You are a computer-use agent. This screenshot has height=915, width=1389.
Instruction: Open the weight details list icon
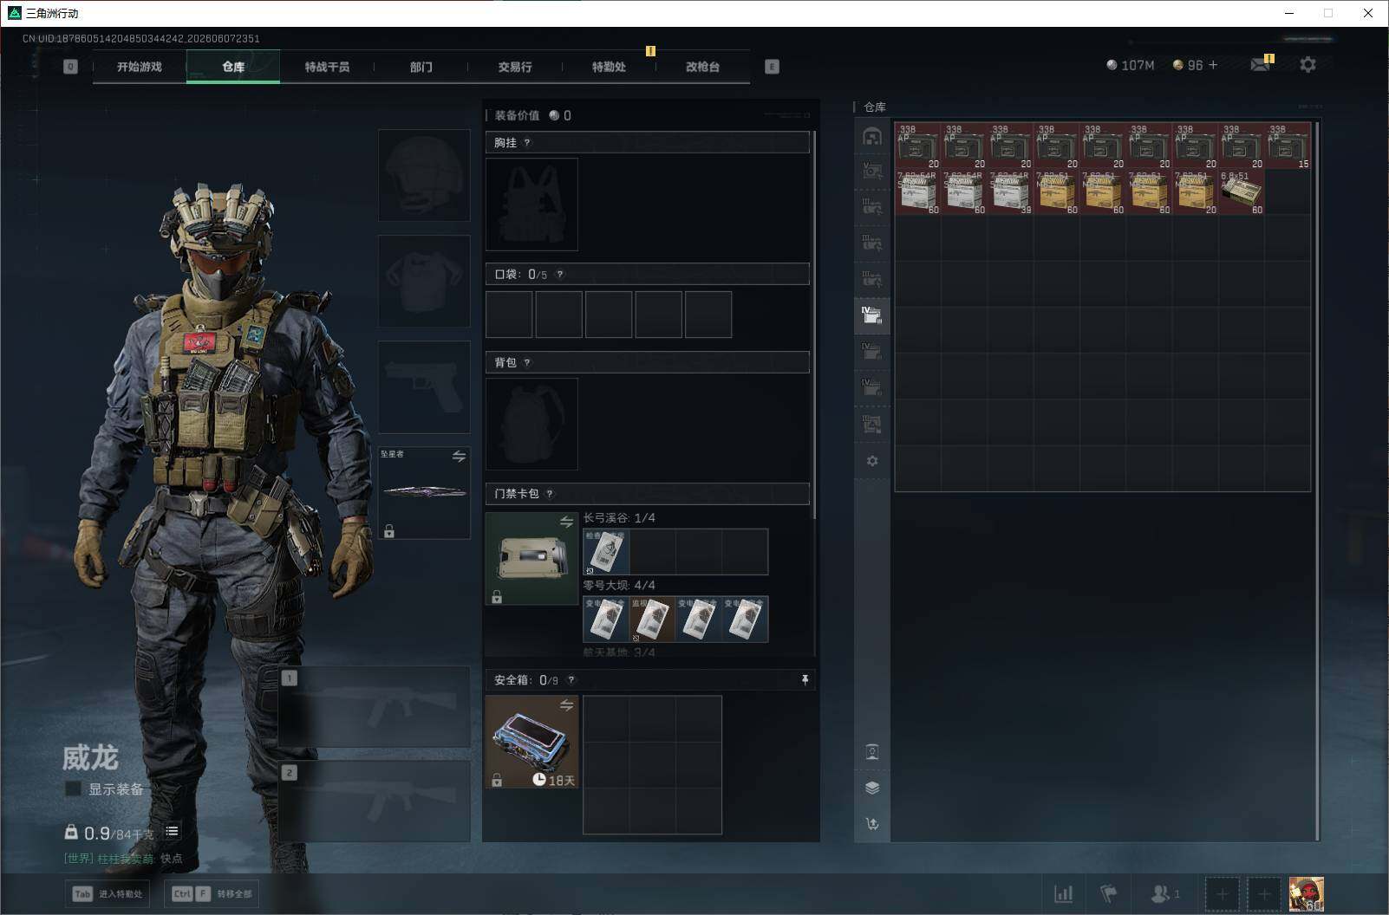172,832
